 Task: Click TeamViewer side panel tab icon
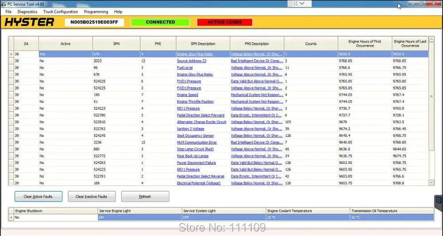439,200
